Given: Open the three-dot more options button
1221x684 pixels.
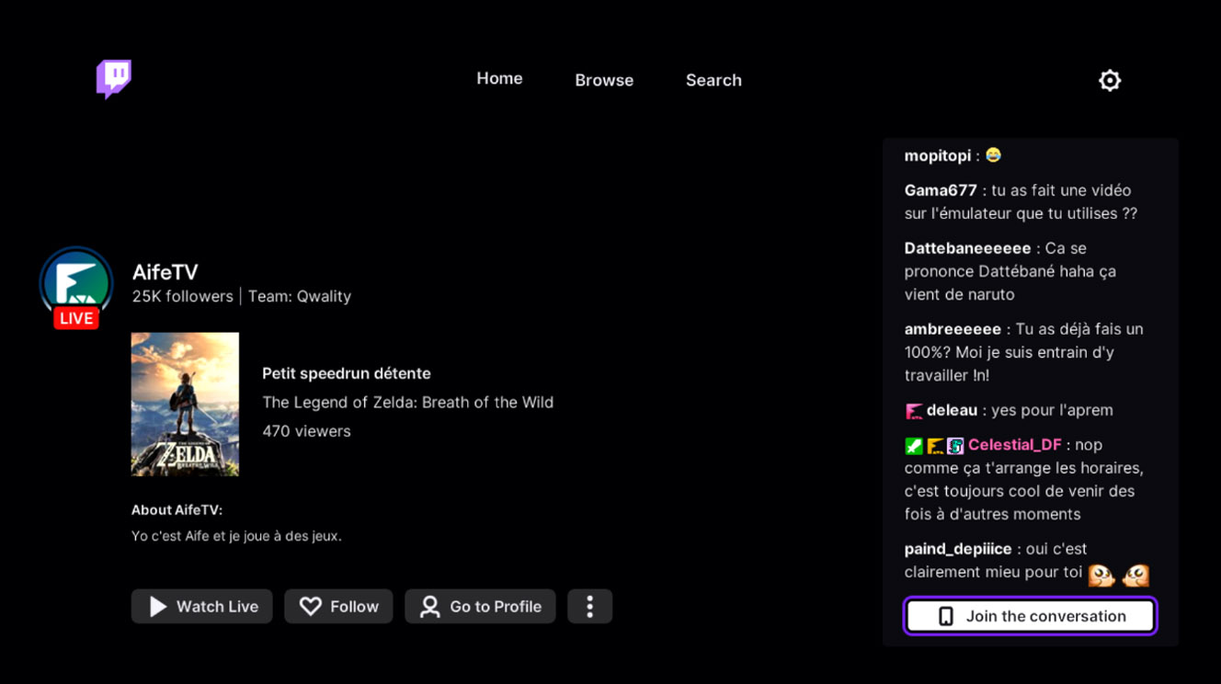Looking at the screenshot, I should (589, 607).
